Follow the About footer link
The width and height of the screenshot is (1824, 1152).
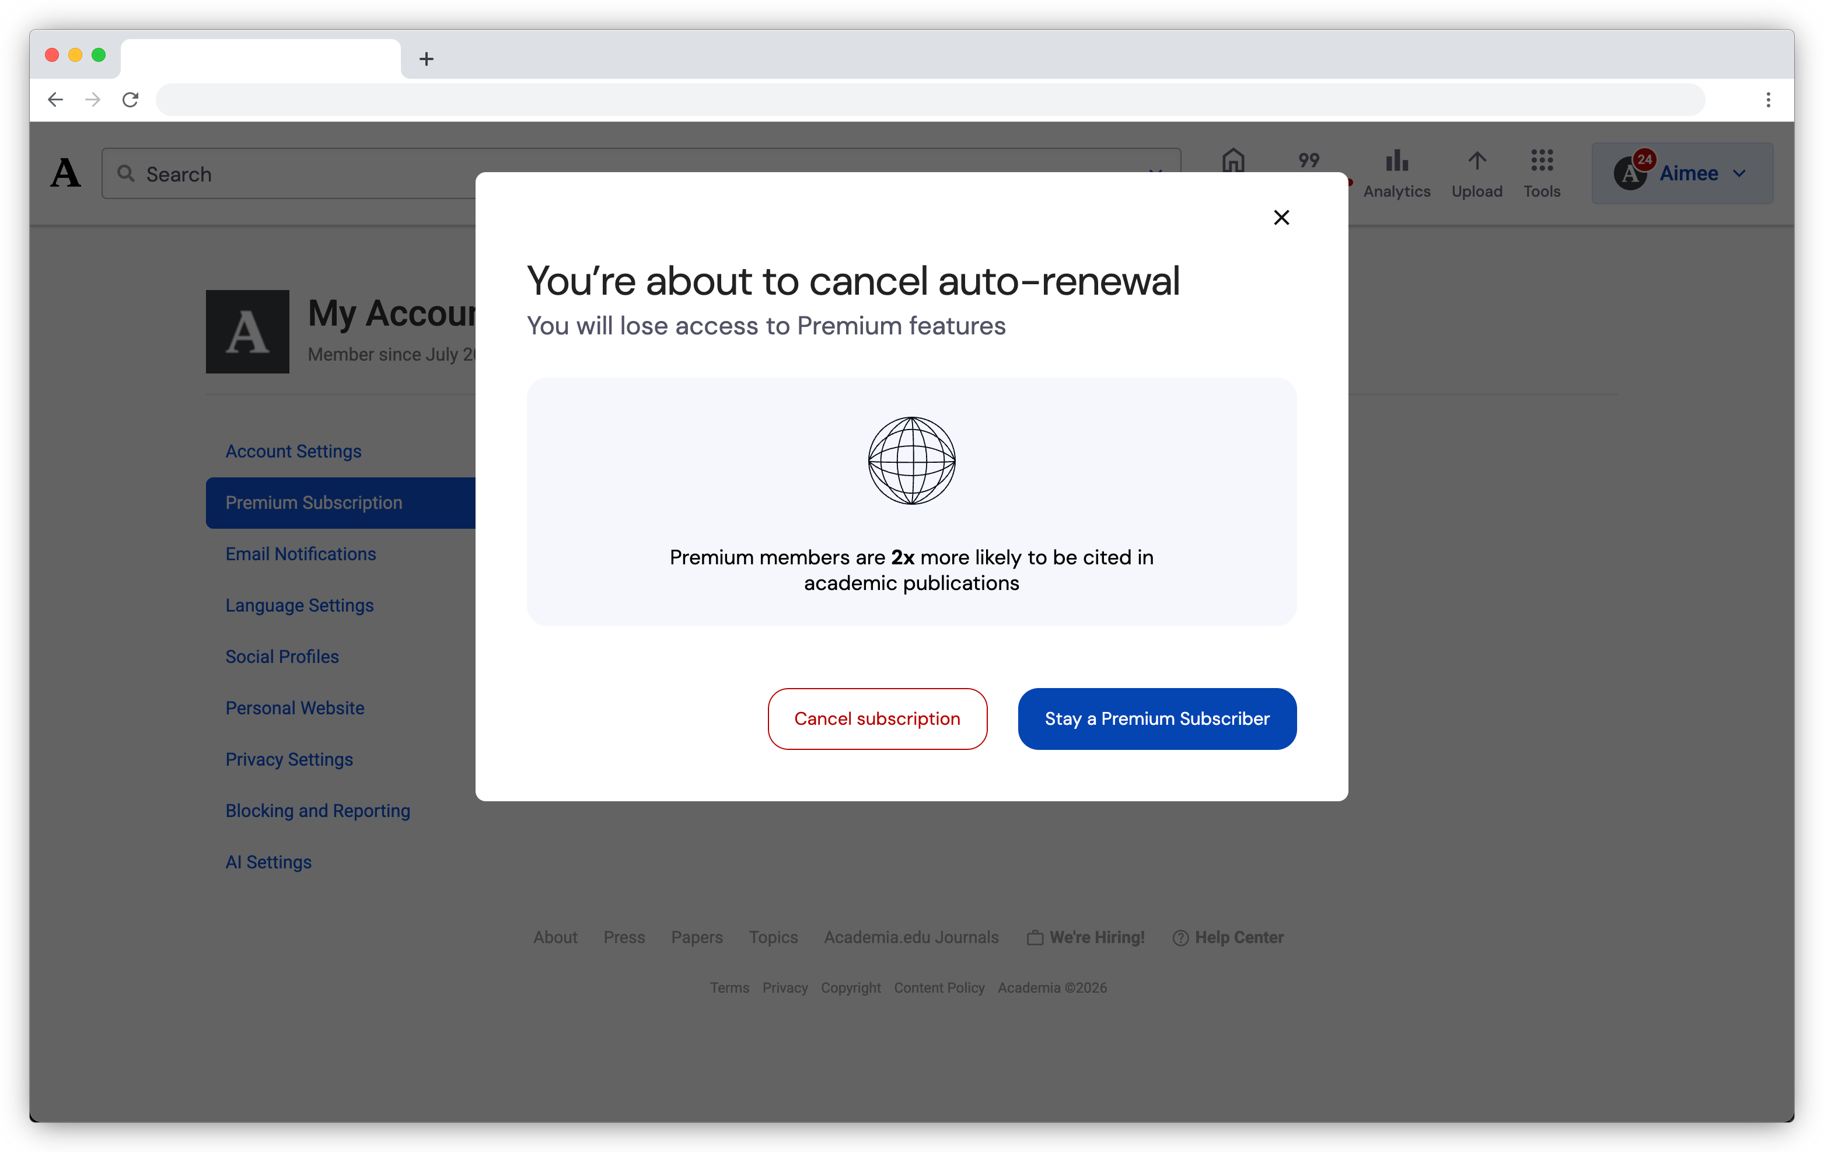(x=555, y=937)
